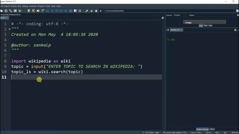Click the back arrow in toolbar
Viewport: 239px width, 134px height.
click(x=96, y=11)
